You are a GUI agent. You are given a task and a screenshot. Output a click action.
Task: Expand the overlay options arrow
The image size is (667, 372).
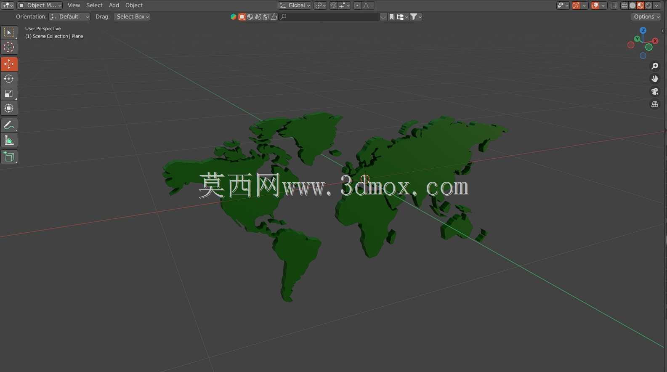603,5
